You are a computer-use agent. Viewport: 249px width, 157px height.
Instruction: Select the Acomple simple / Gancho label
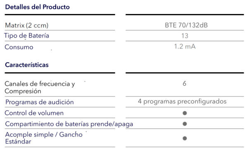[x=44, y=134]
